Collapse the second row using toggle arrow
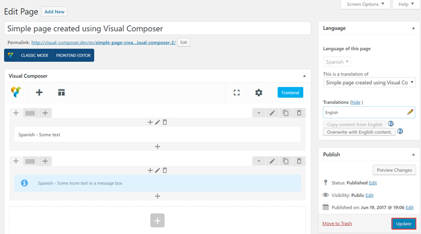Viewport: 421px width, 234px height. pos(259,161)
